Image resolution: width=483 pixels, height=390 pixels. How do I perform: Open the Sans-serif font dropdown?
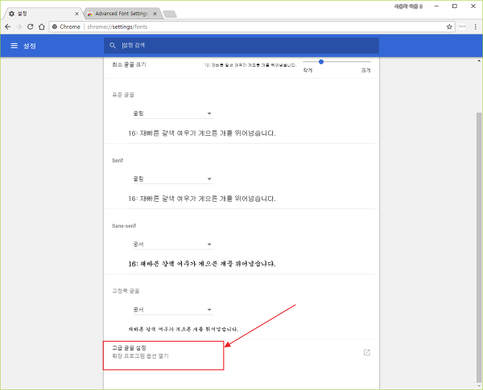173,244
